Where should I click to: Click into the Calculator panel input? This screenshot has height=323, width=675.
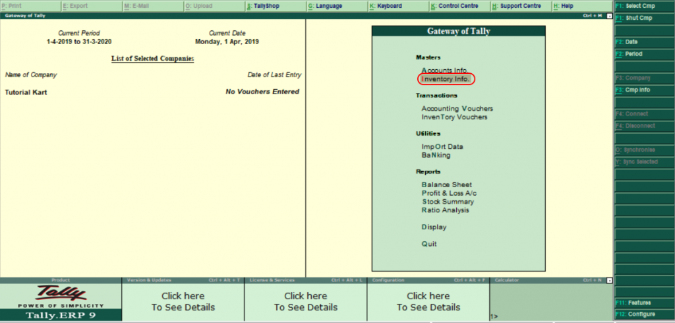point(551,316)
